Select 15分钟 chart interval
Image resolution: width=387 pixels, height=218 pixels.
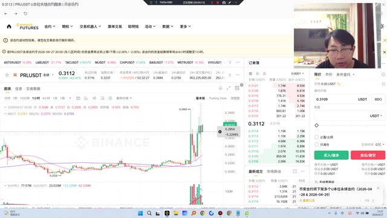click(x=25, y=98)
